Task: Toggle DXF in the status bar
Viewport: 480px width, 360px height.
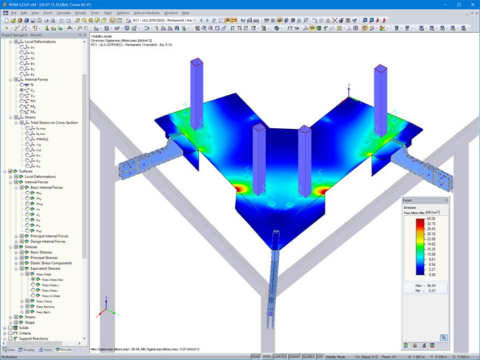Action: coord(320,357)
